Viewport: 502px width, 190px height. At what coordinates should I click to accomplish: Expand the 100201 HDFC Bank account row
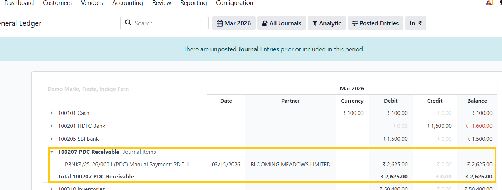(x=52, y=126)
